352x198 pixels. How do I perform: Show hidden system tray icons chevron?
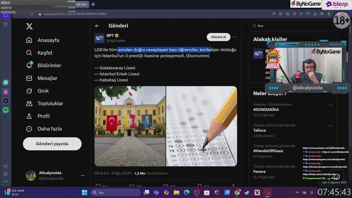297,193
